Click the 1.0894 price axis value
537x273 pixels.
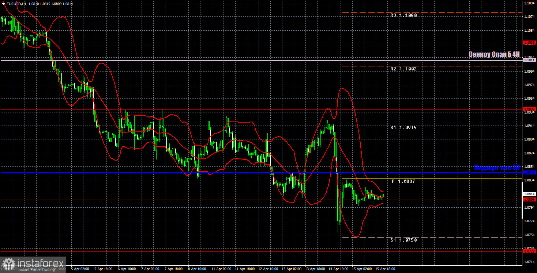point(529,139)
